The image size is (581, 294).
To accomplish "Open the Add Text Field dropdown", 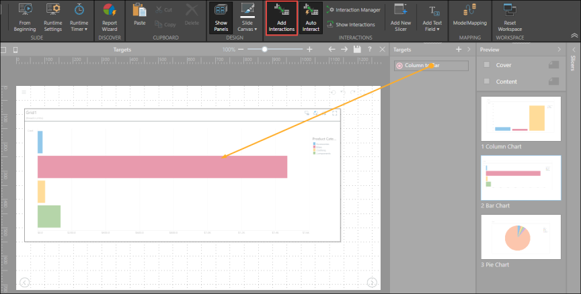I will 432,18.
